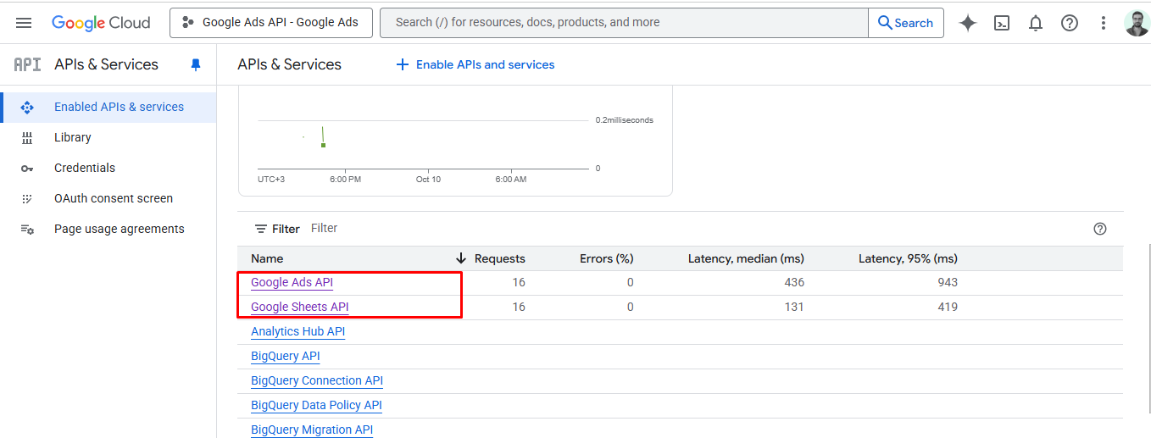Sort table by Requests column arrow
The image size is (1151, 438).
point(461,258)
